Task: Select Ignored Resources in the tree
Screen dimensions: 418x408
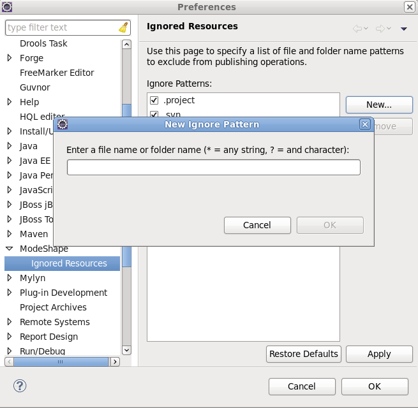Action: point(69,263)
